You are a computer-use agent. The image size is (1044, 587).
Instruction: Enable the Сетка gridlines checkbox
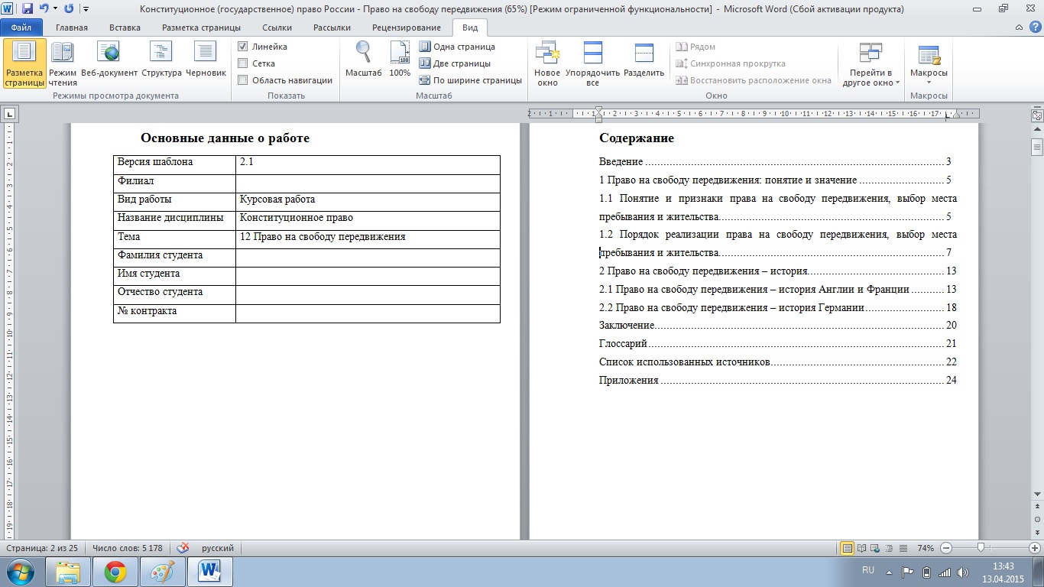(x=242, y=63)
